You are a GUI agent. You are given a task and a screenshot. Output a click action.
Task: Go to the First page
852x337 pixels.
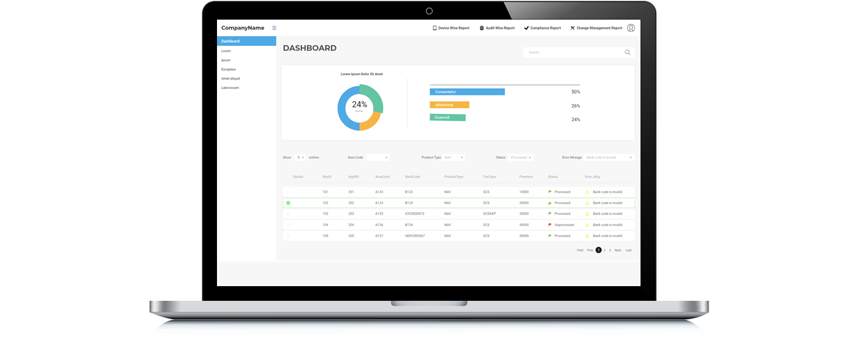[580, 250]
